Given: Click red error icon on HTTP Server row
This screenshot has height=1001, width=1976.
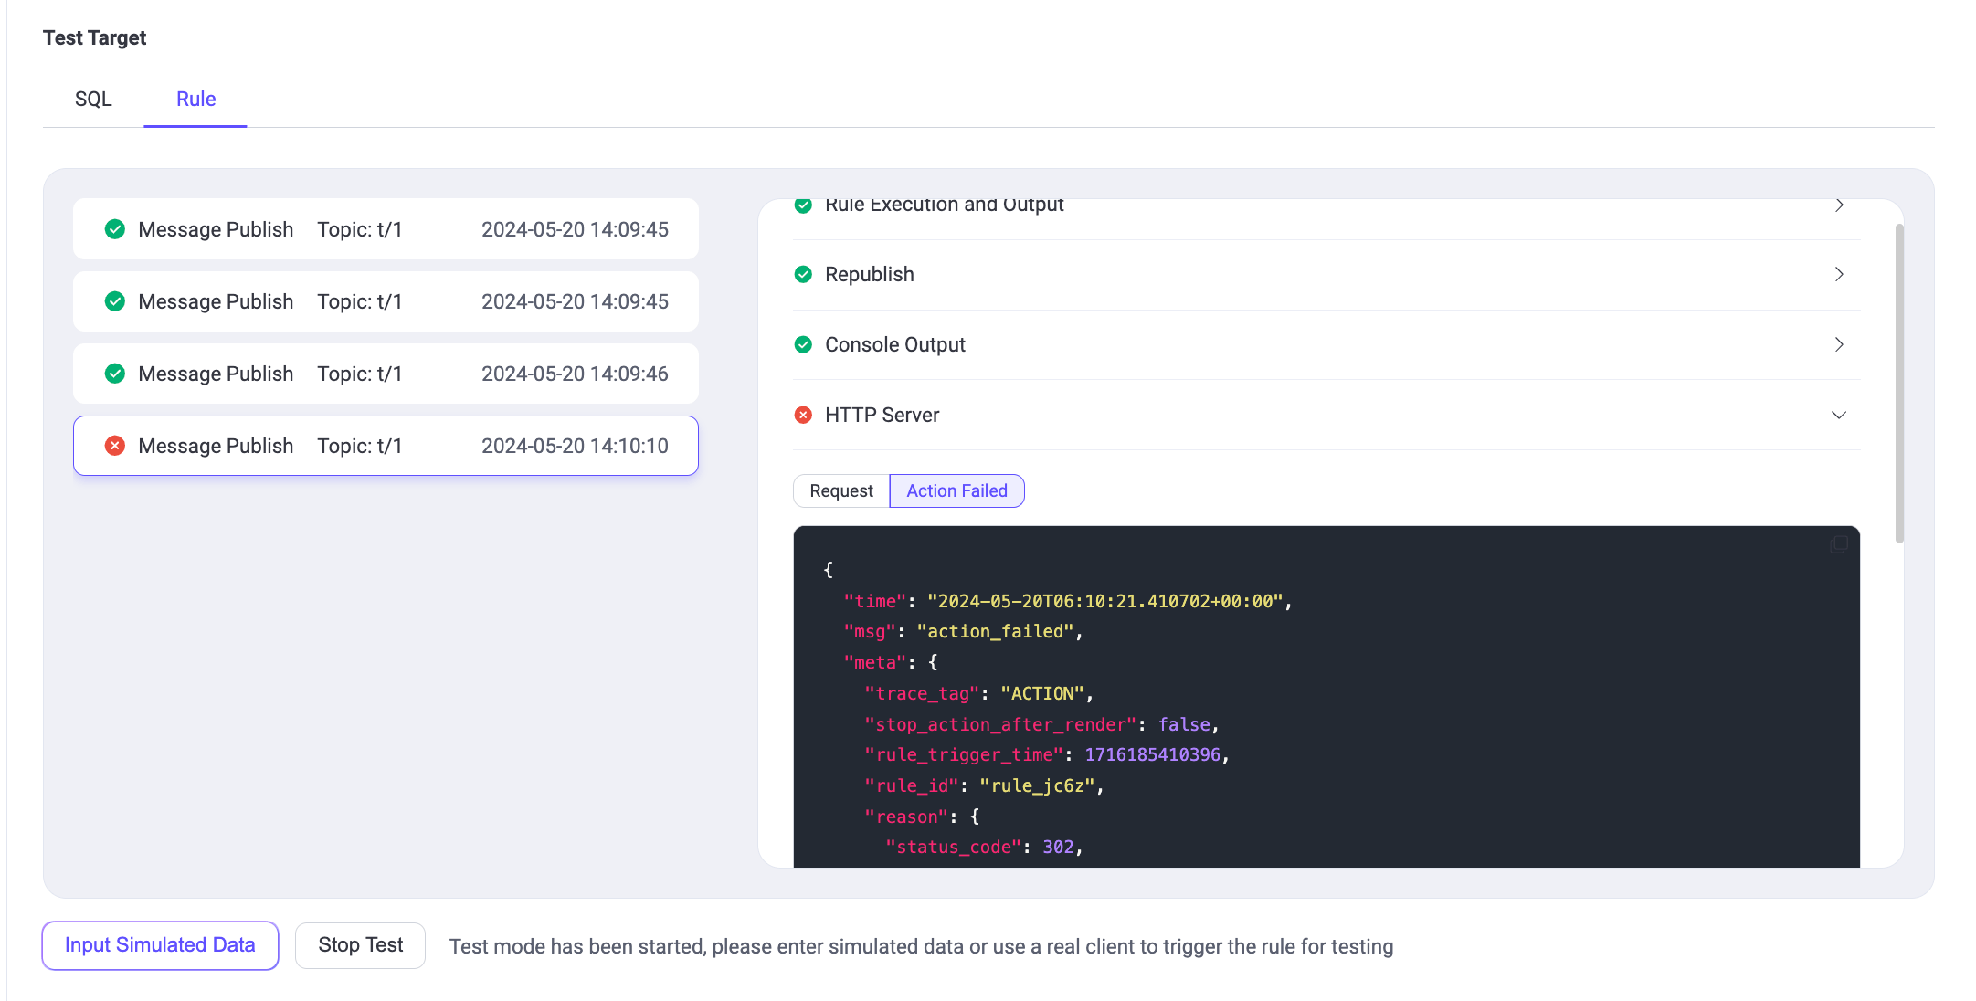Looking at the screenshot, I should coord(803,415).
